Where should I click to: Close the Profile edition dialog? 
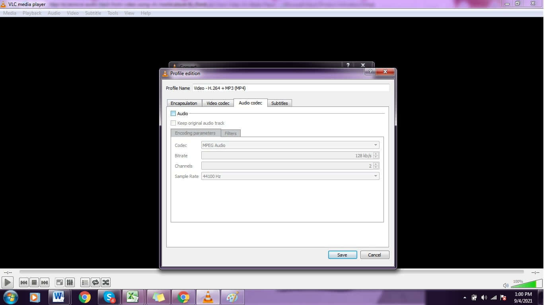pyautogui.click(x=385, y=71)
